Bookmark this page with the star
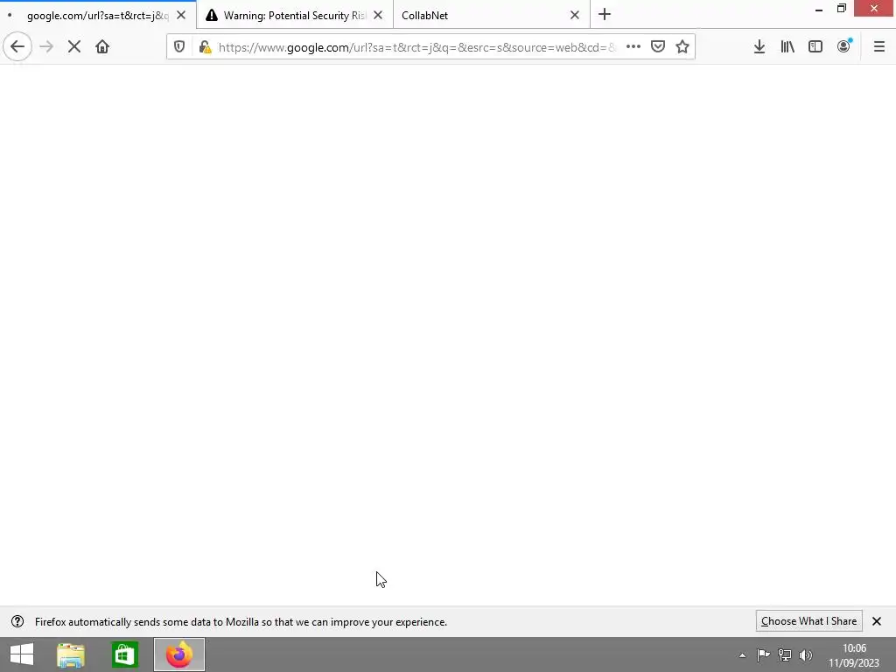 682,47
